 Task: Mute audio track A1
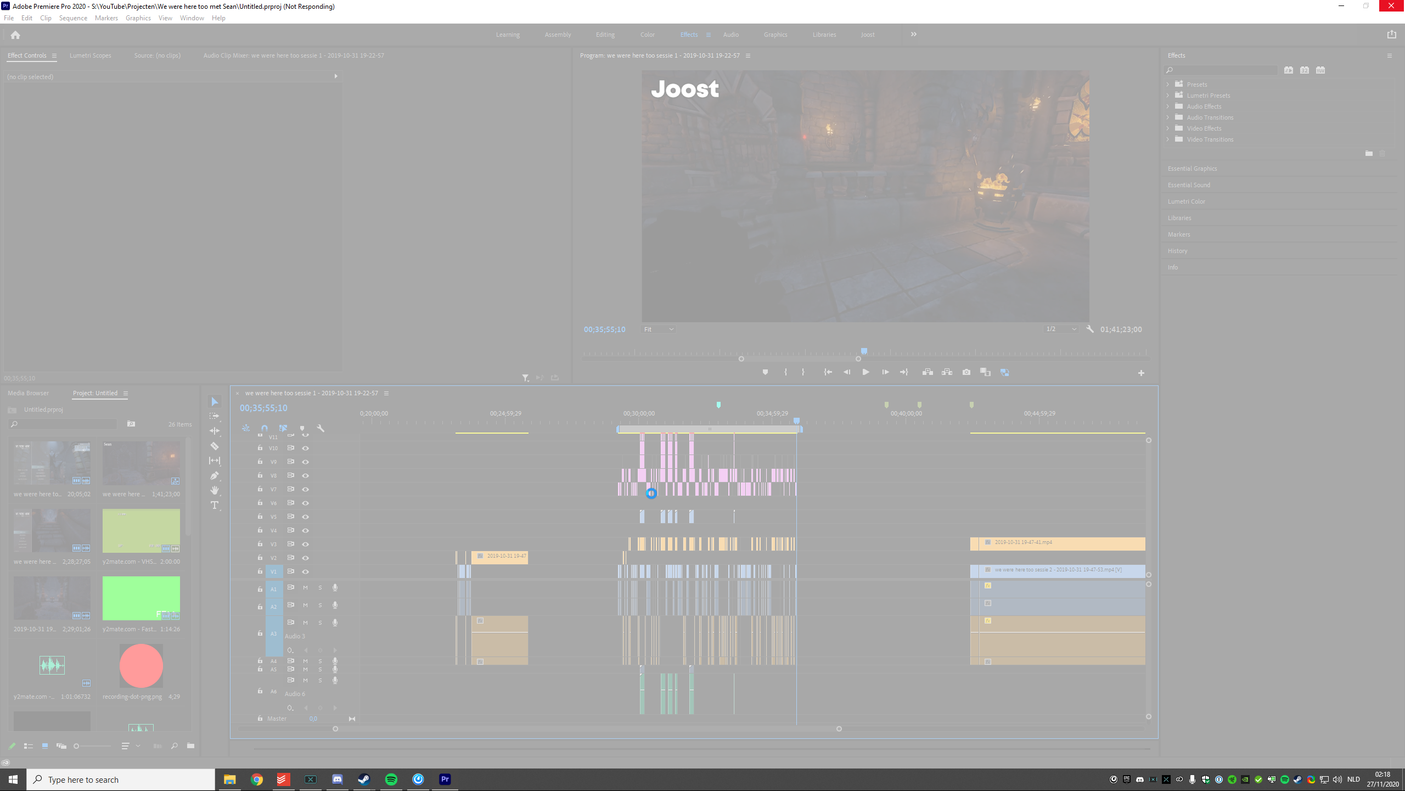[x=306, y=588]
